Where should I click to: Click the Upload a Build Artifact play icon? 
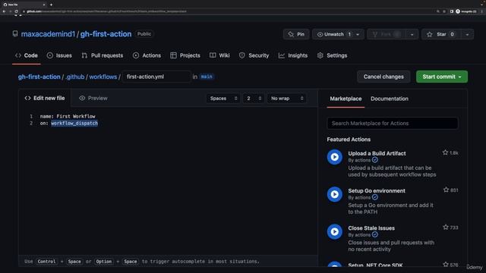point(334,157)
